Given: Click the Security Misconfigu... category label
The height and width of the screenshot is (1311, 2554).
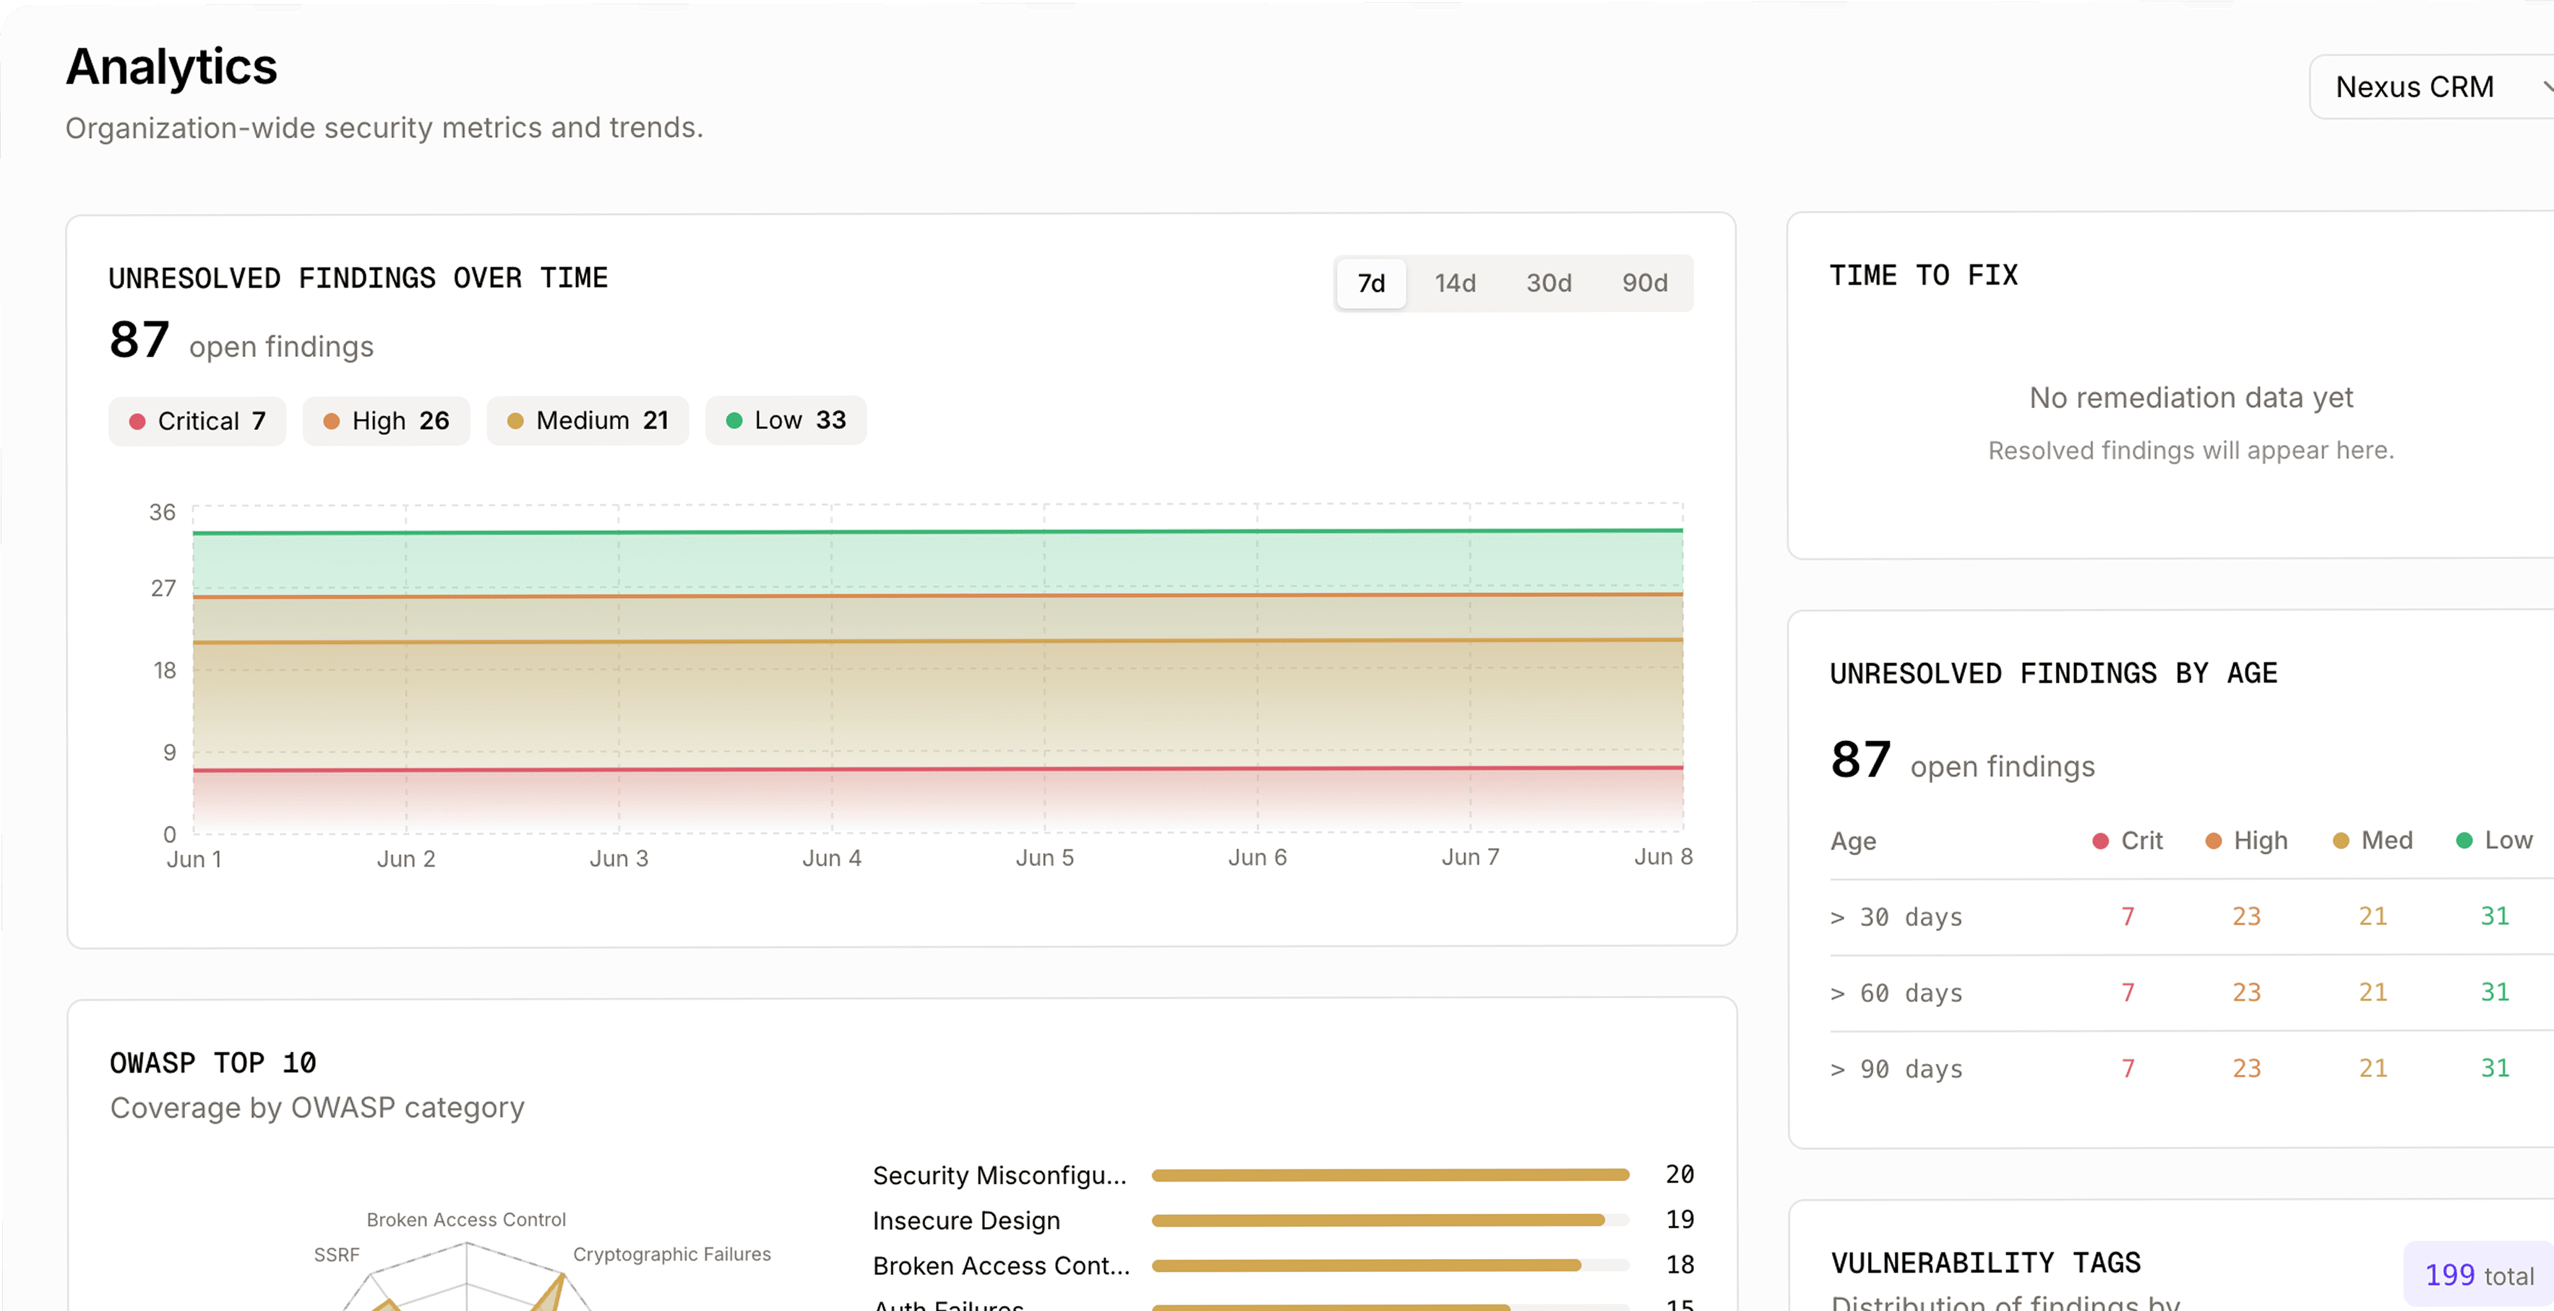Looking at the screenshot, I should pyautogui.click(x=999, y=1175).
